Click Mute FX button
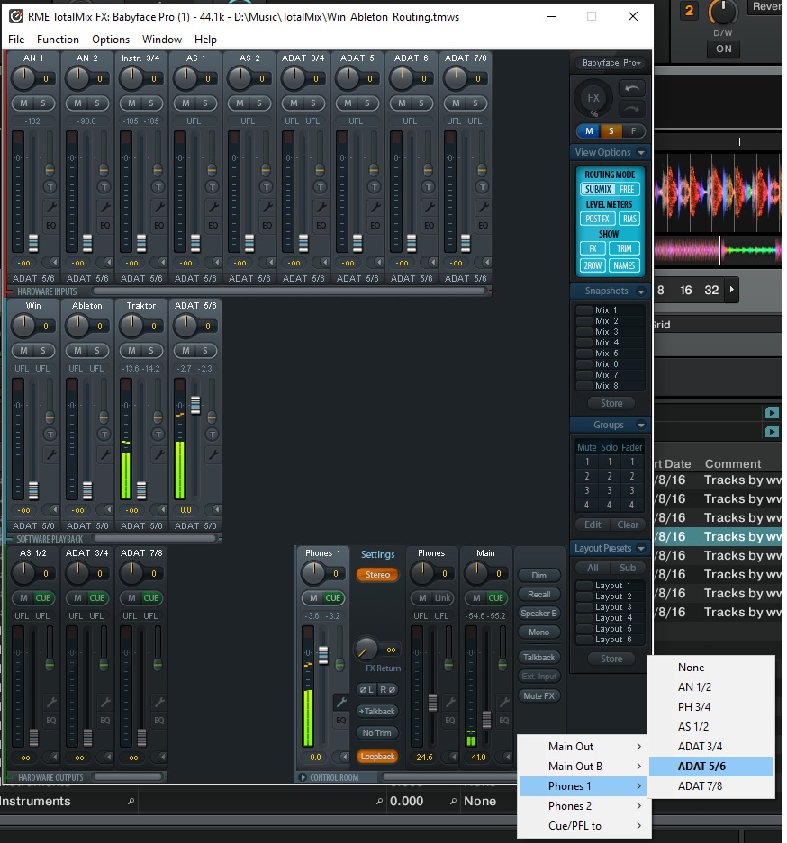787x843 pixels. pos(539,695)
